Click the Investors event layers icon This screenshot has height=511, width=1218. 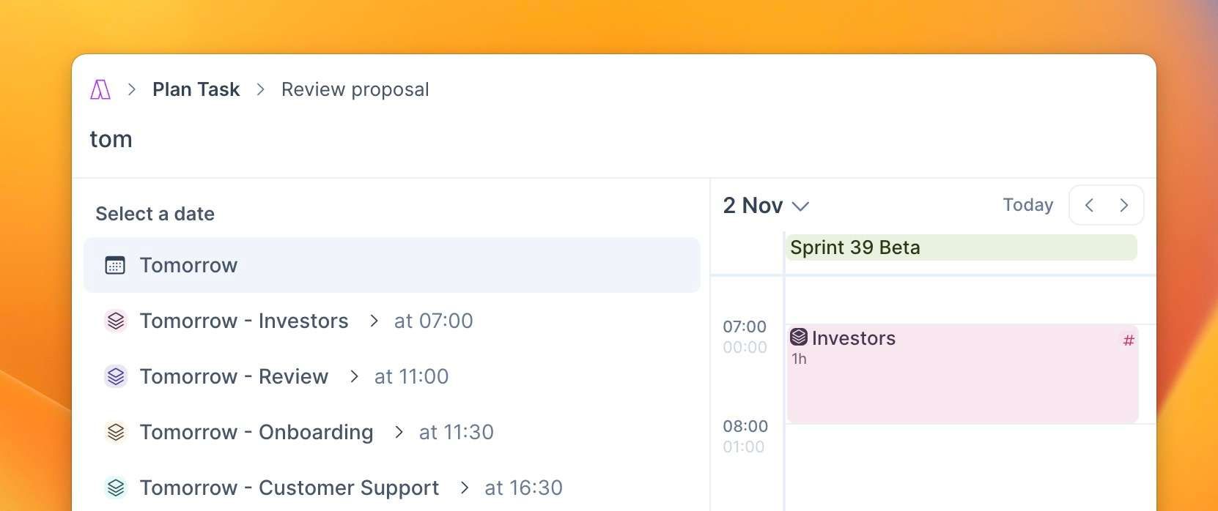(x=799, y=337)
